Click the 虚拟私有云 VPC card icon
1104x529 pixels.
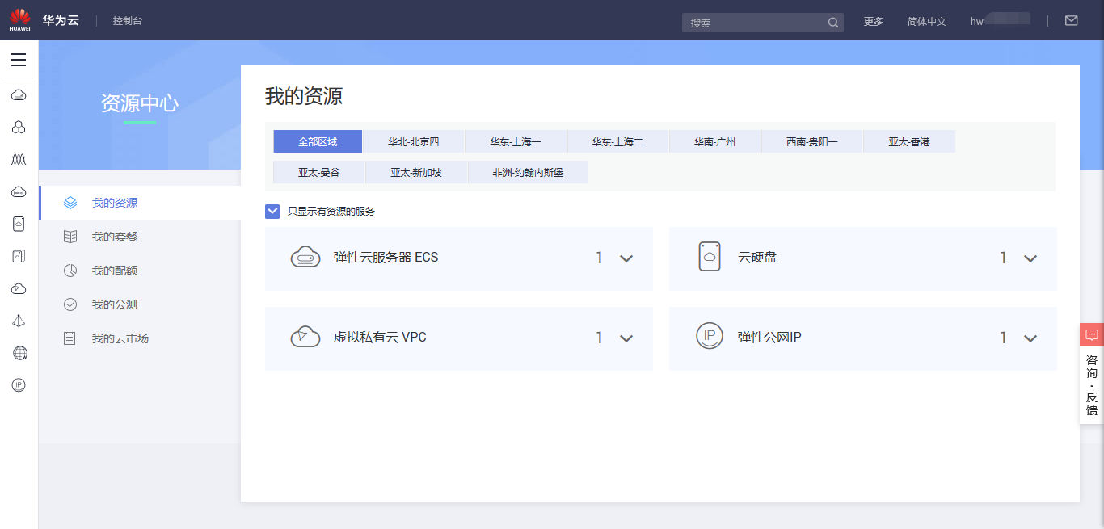coord(305,336)
